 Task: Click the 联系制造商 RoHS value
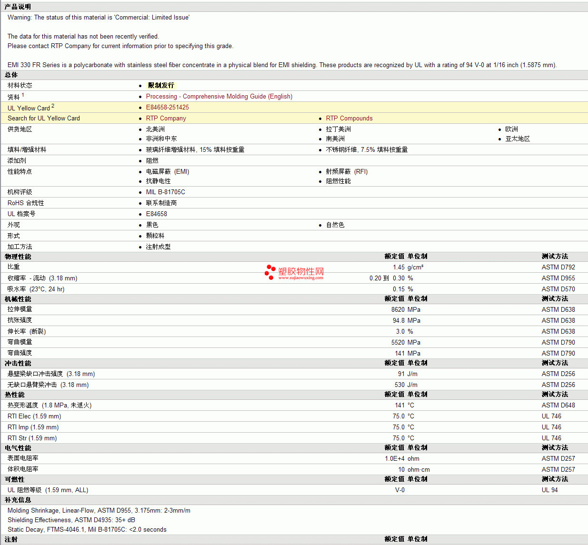coord(161,203)
